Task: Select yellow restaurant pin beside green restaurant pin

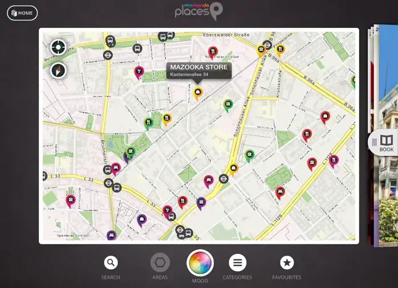Action: (x=166, y=120)
